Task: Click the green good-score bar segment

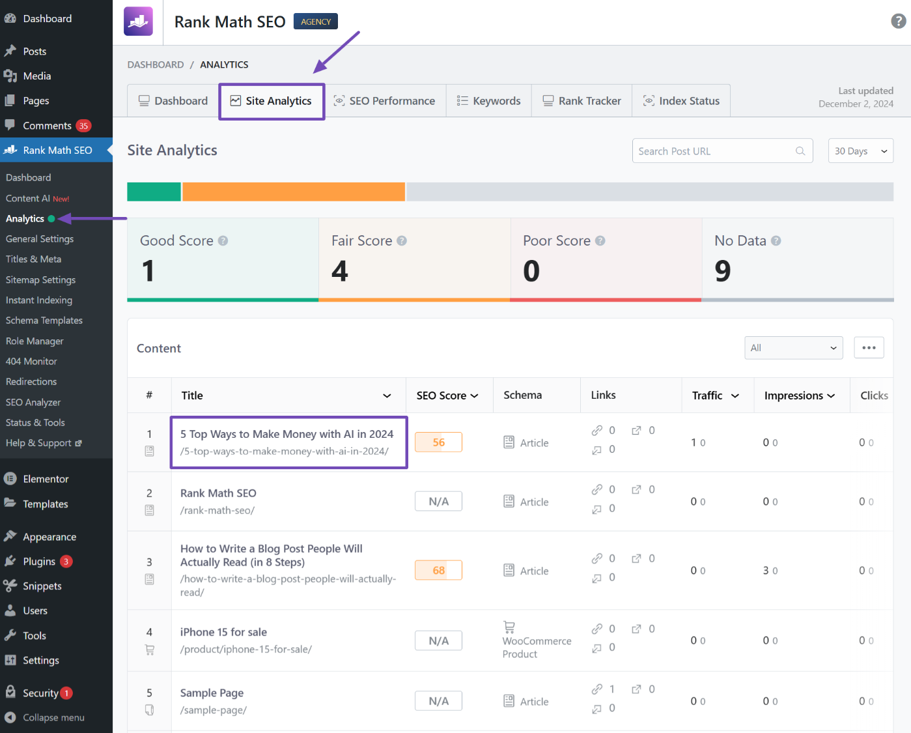Action: pyautogui.click(x=154, y=192)
